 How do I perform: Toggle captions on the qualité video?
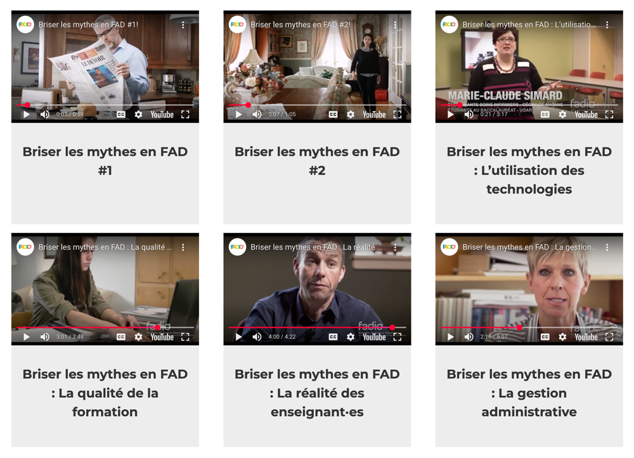121,337
